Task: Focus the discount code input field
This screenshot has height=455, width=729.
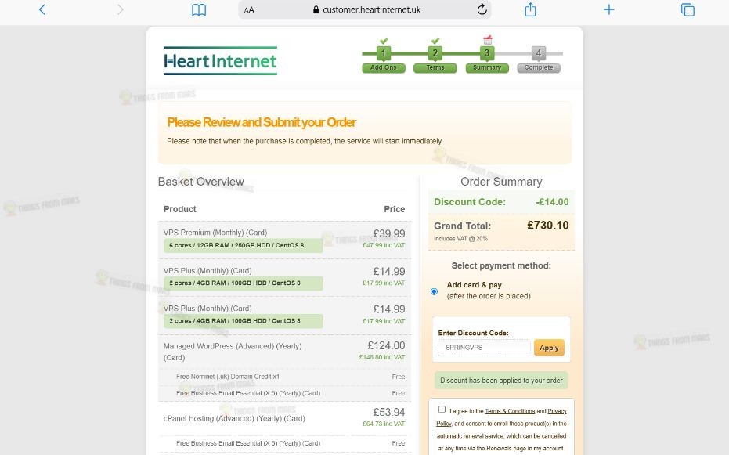Action: [x=484, y=348]
